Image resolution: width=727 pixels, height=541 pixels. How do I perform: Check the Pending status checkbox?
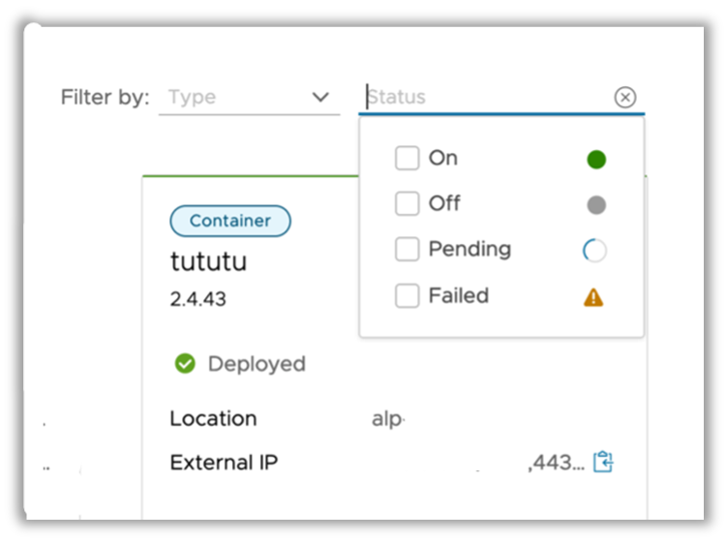[x=407, y=250]
